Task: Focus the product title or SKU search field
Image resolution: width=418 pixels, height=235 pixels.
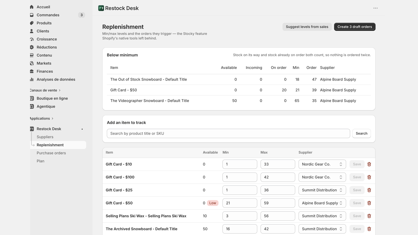Action: 228,133
